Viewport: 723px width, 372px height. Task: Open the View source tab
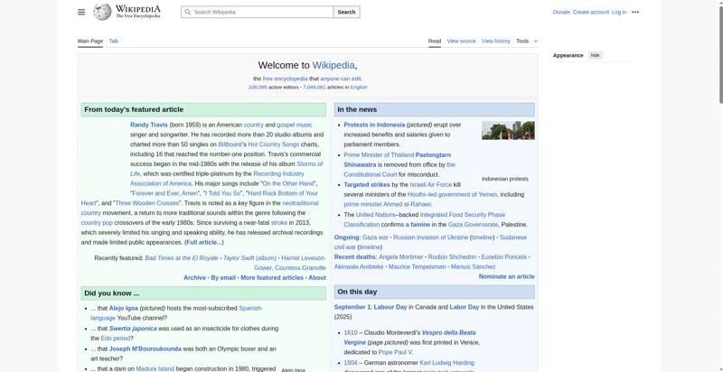point(461,41)
